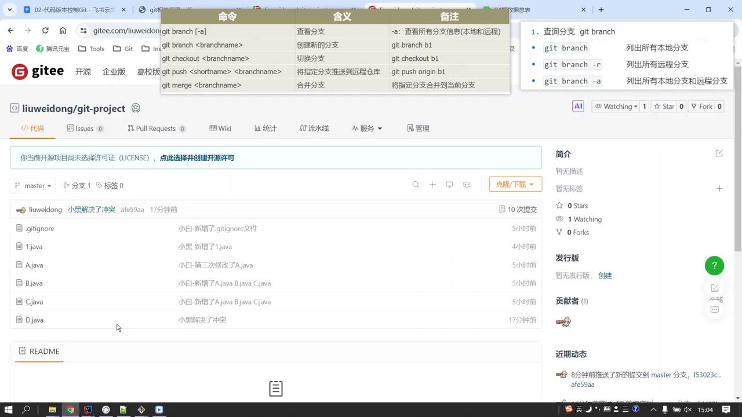Open the tab search chevron at top-left

click(9, 10)
